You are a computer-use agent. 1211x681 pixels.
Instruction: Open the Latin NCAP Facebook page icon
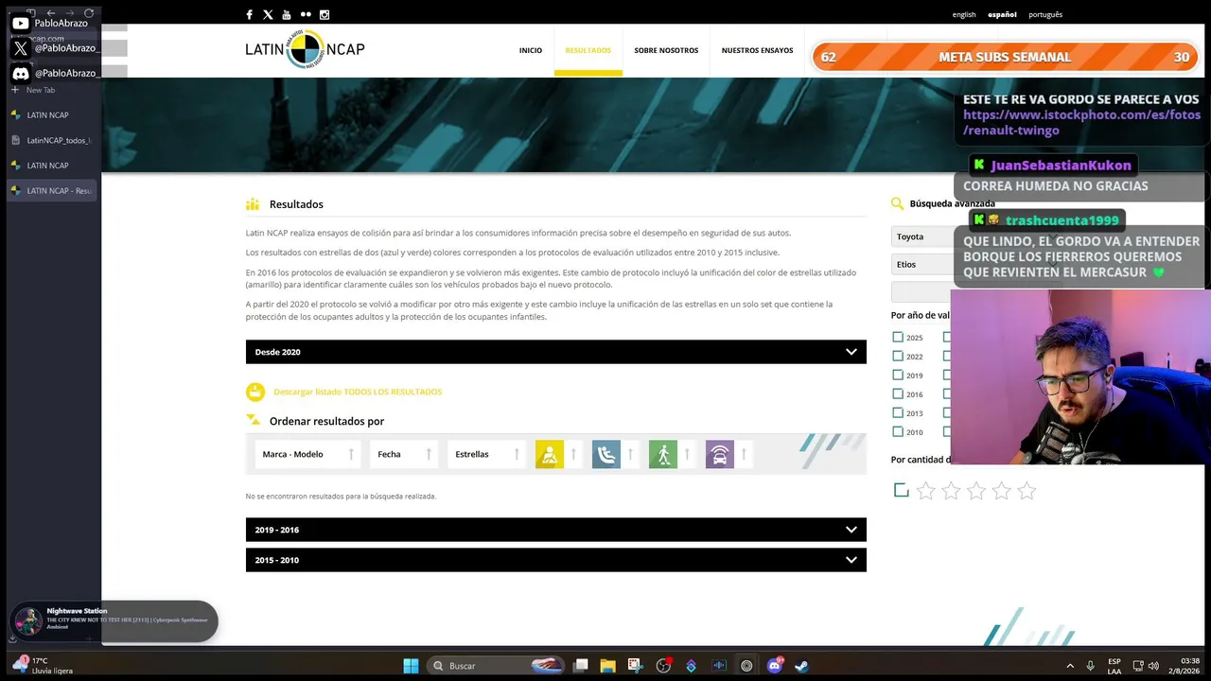(249, 14)
